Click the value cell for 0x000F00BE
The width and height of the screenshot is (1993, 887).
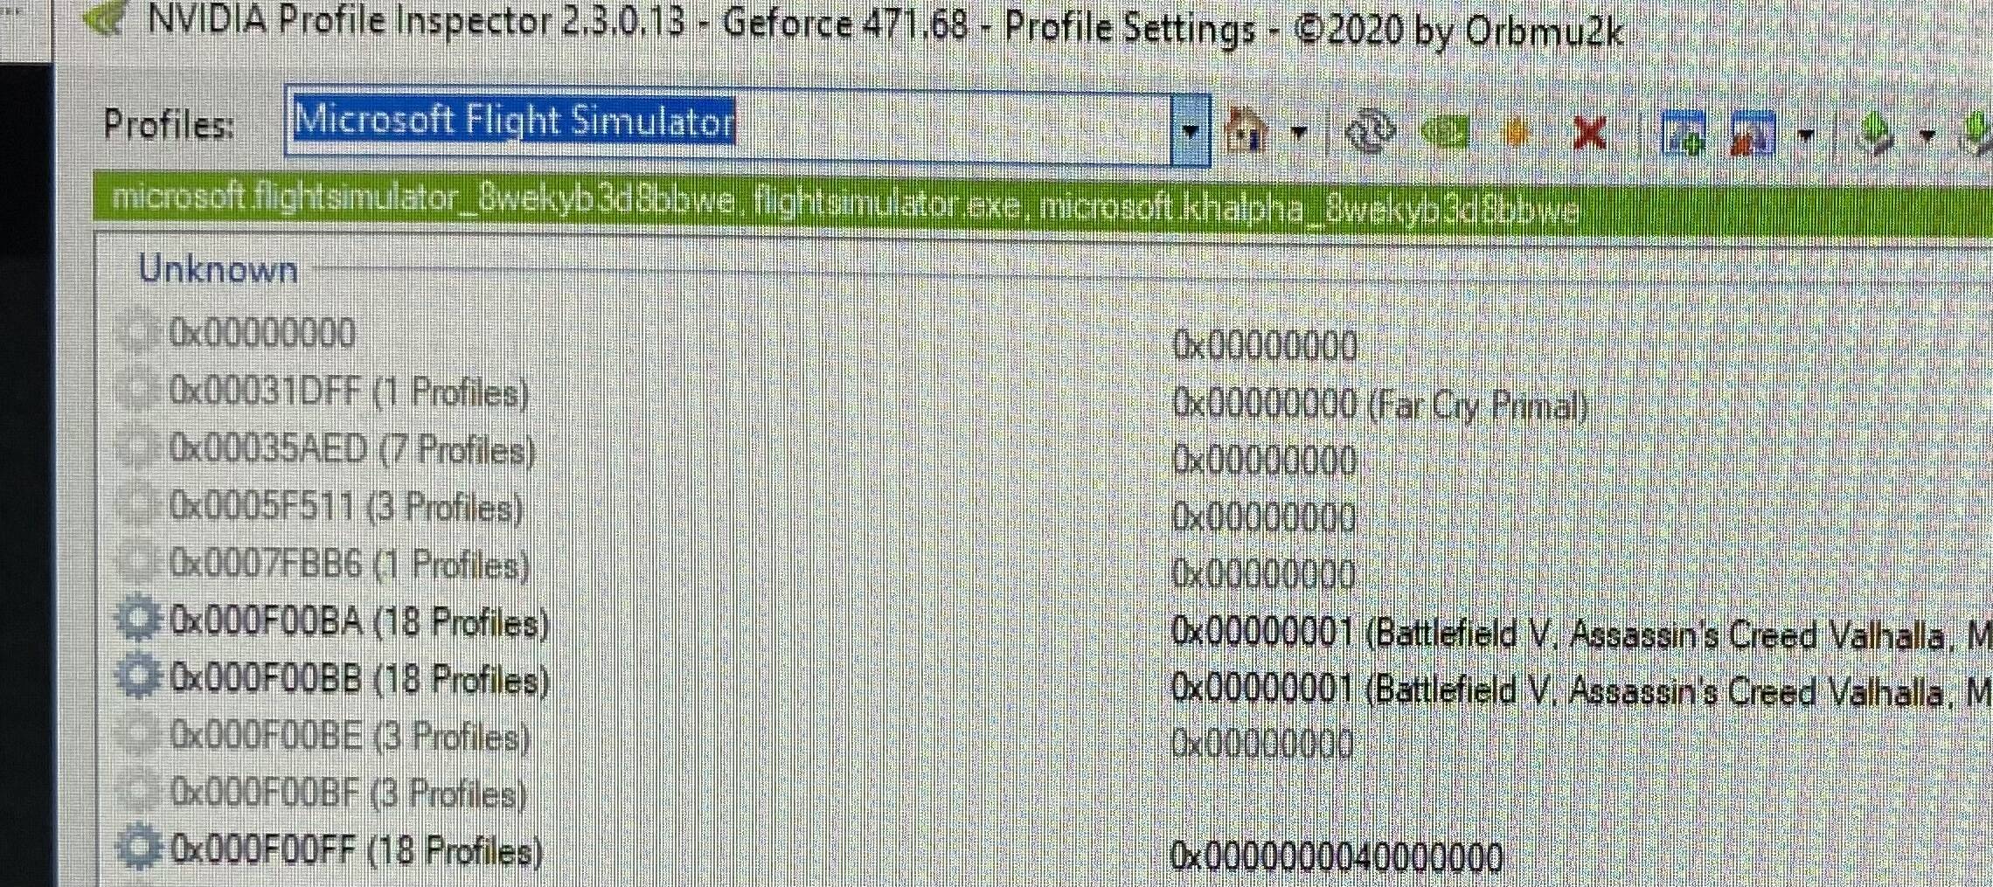1262,745
